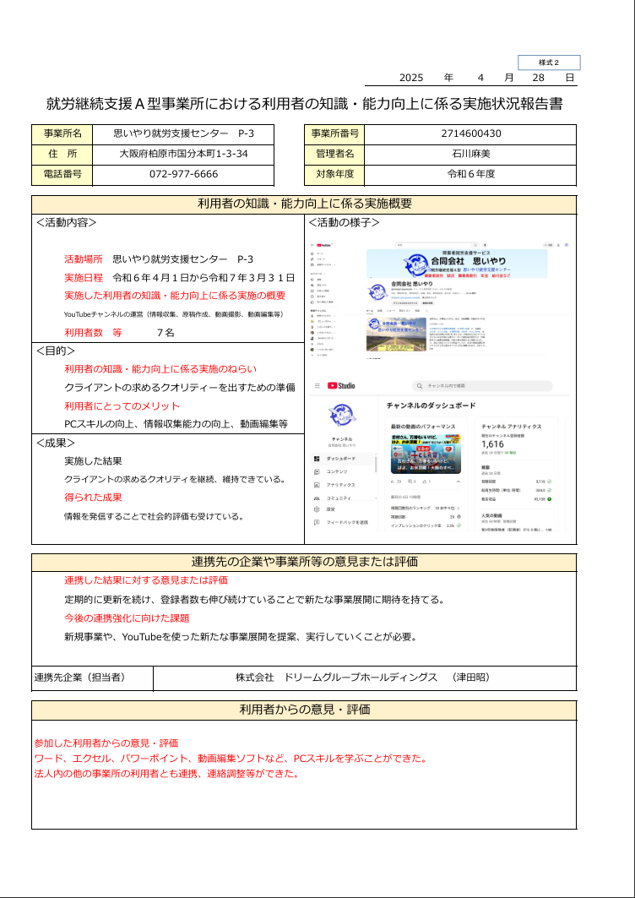Open ダッシュボード in the Studio sidebar
635x898 pixels.
click(x=340, y=460)
